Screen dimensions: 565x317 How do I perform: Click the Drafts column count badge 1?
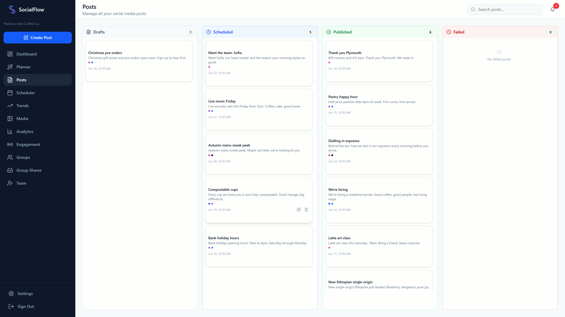[x=190, y=32]
